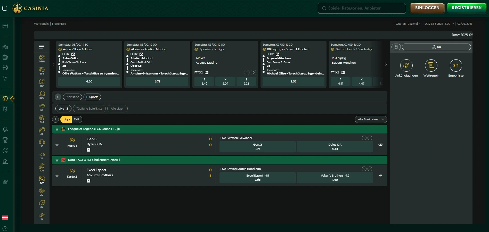This screenshot has width=489, height=232.
Task: Open the Ergebnisse 2:1 icon
Action: pyautogui.click(x=456, y=66)
